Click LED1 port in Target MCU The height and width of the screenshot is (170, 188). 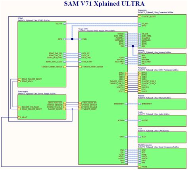126,79
